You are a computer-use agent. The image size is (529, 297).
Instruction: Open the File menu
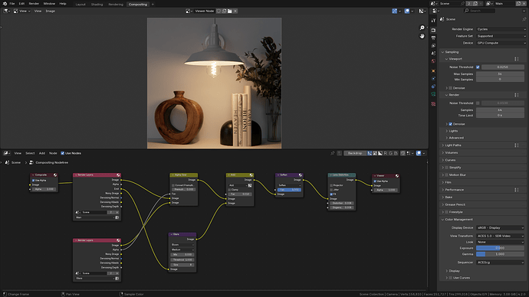(x=12, y=3)
